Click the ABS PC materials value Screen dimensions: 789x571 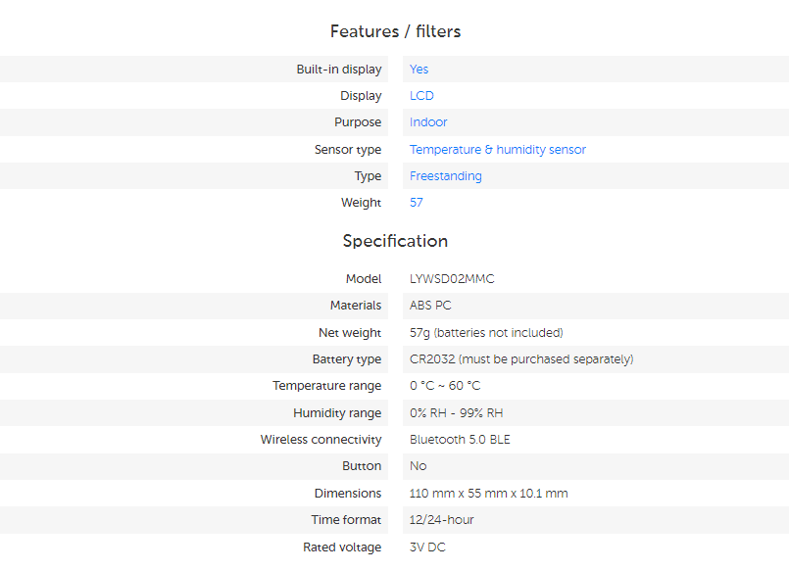(x=430, y=306)
